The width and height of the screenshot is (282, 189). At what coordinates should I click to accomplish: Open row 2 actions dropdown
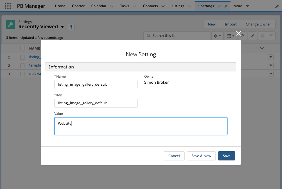[x=271, y=65]
